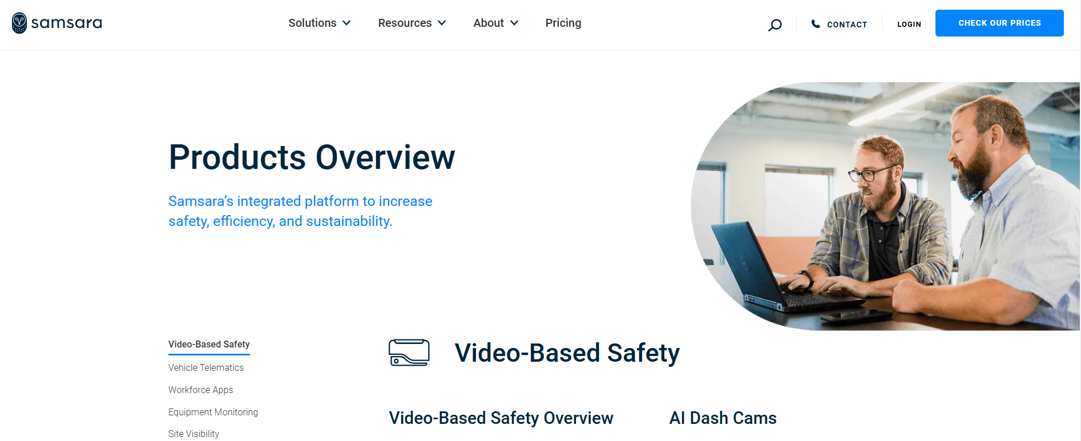This screenshot has height=441, width=1081.
Task: Open the AI Dash Cams link
Action: 723,418
